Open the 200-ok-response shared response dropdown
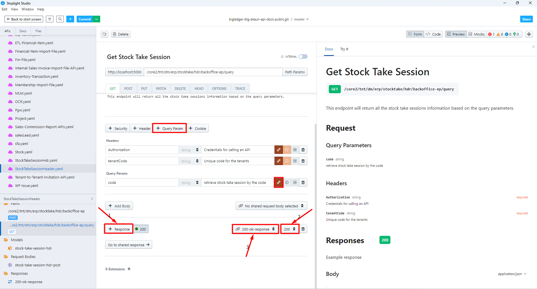The image size is (537, 289). (255, 229)
